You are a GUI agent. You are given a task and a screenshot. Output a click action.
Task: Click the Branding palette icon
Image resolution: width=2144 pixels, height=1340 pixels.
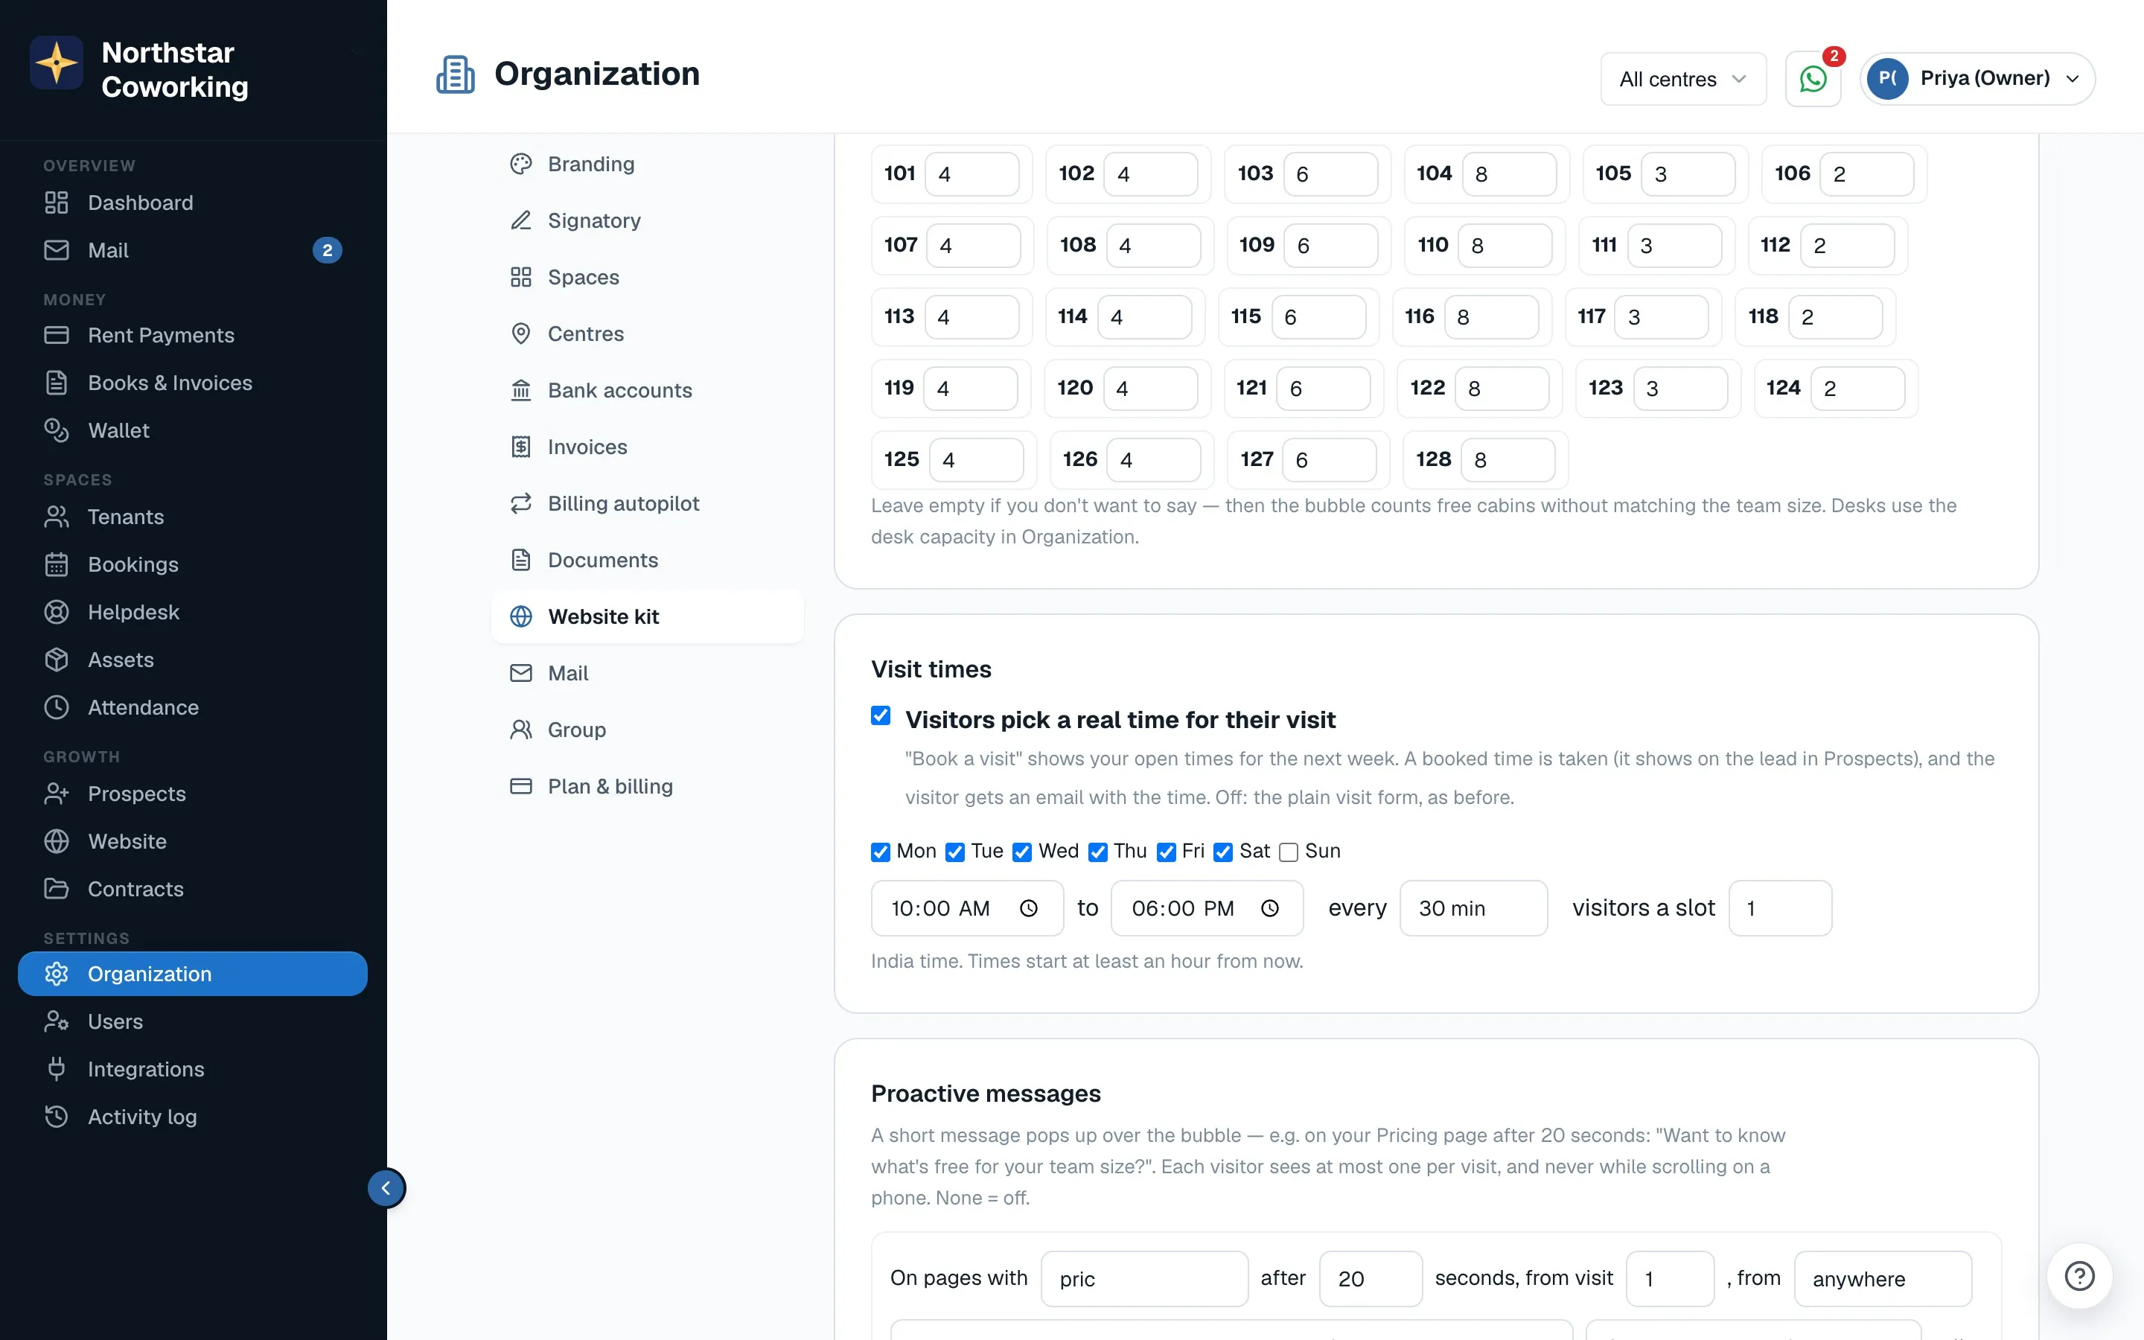pos(521,164)
